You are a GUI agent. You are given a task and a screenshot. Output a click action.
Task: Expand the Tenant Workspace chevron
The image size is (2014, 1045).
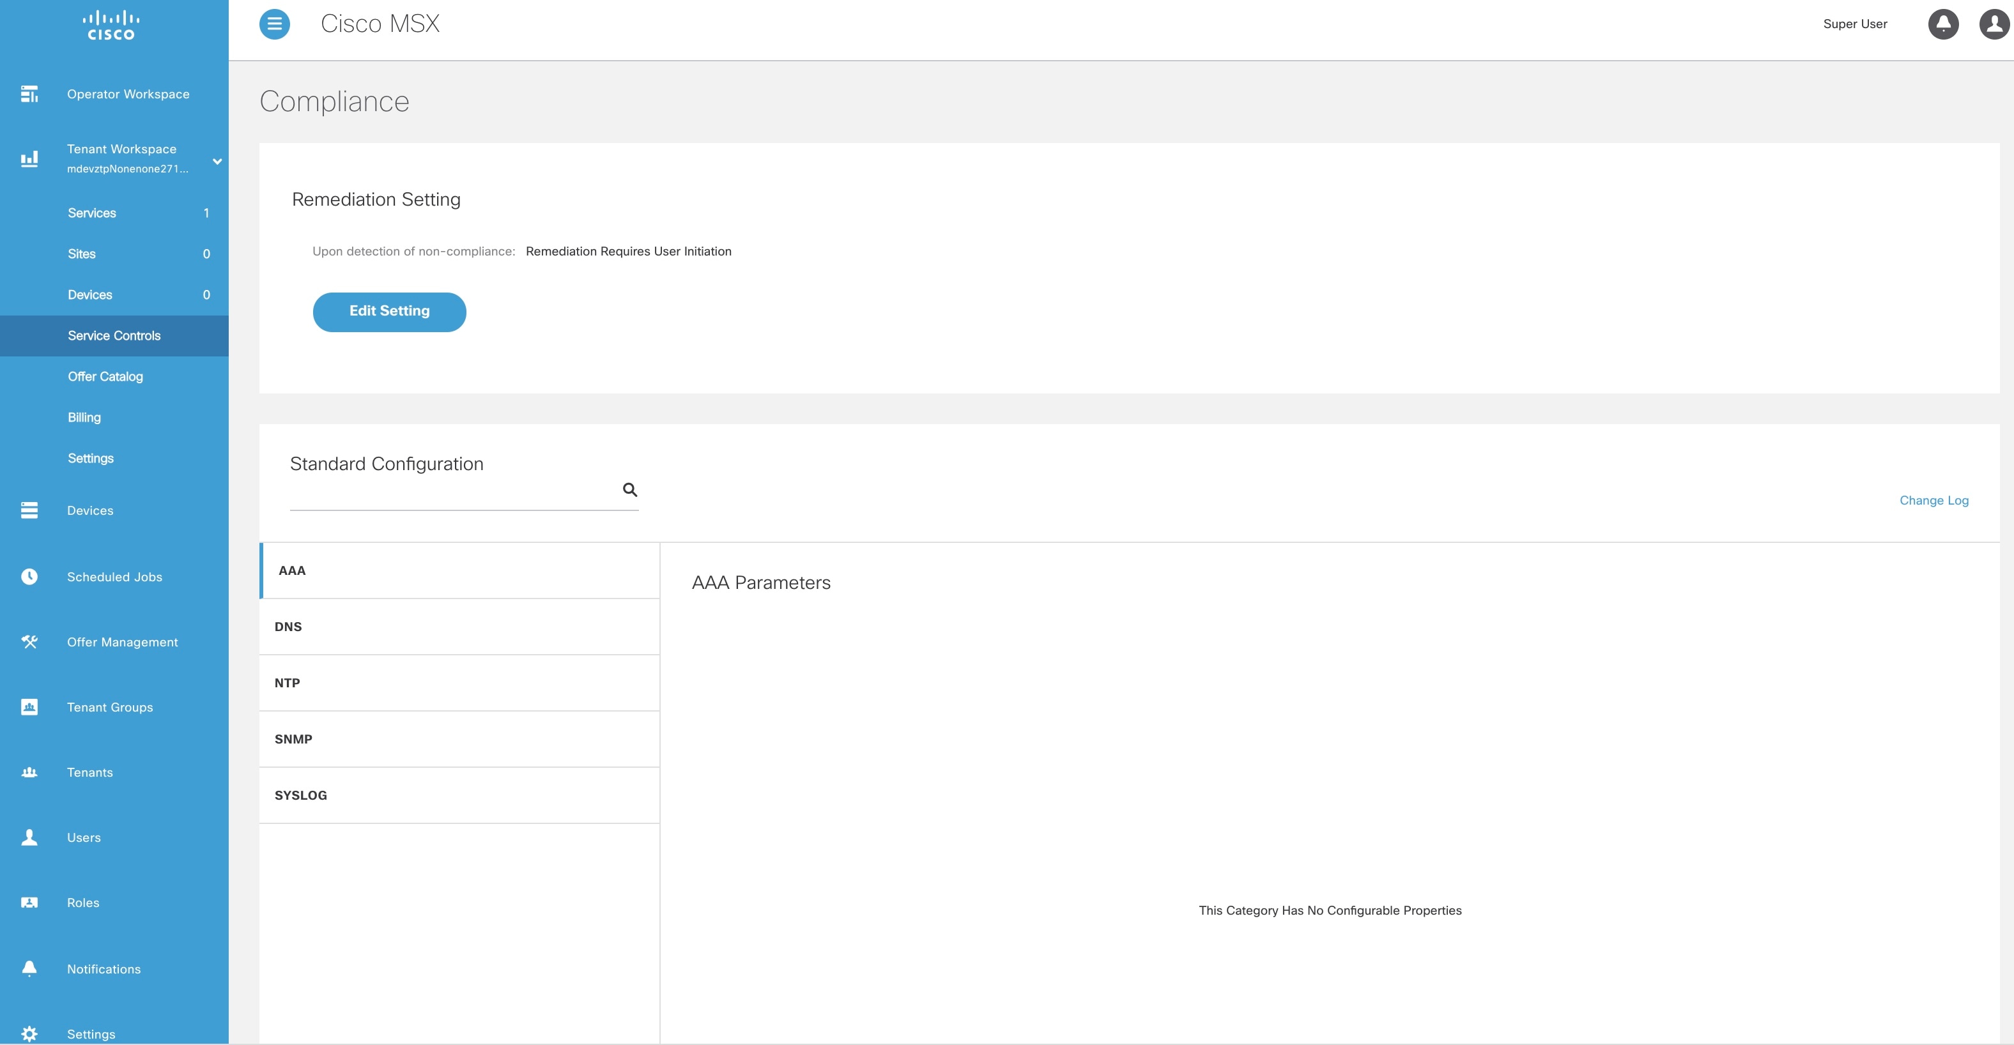coord(217,161)
